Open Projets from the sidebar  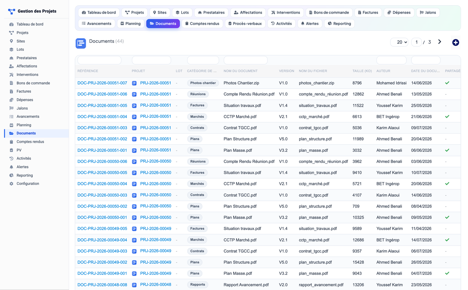point(22,33)
